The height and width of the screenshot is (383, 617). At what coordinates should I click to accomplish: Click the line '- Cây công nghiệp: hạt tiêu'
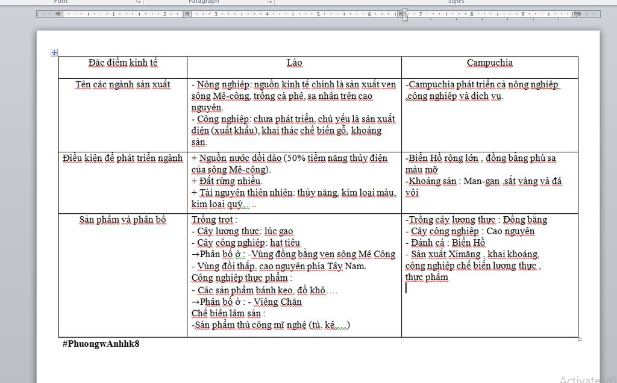coord(246,243)
